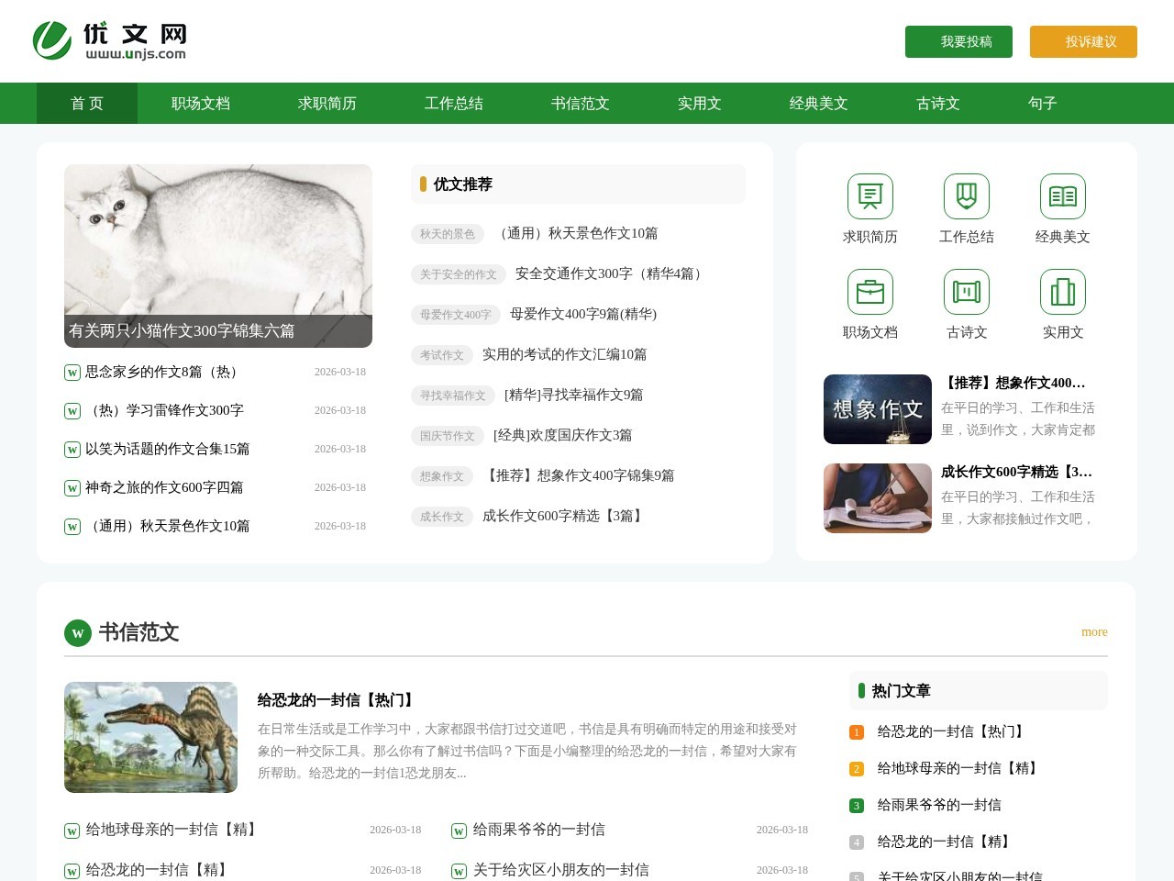
Task: Open the more link in 书信范文 section
Action: (1094, 631)
